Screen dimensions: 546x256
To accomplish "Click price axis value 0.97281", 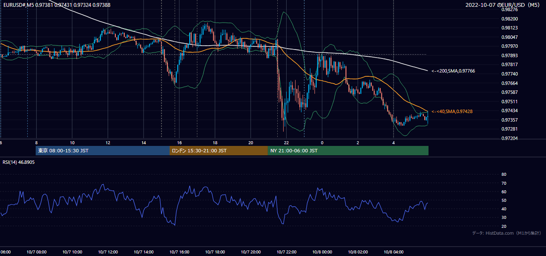I will tap(510, 129).
